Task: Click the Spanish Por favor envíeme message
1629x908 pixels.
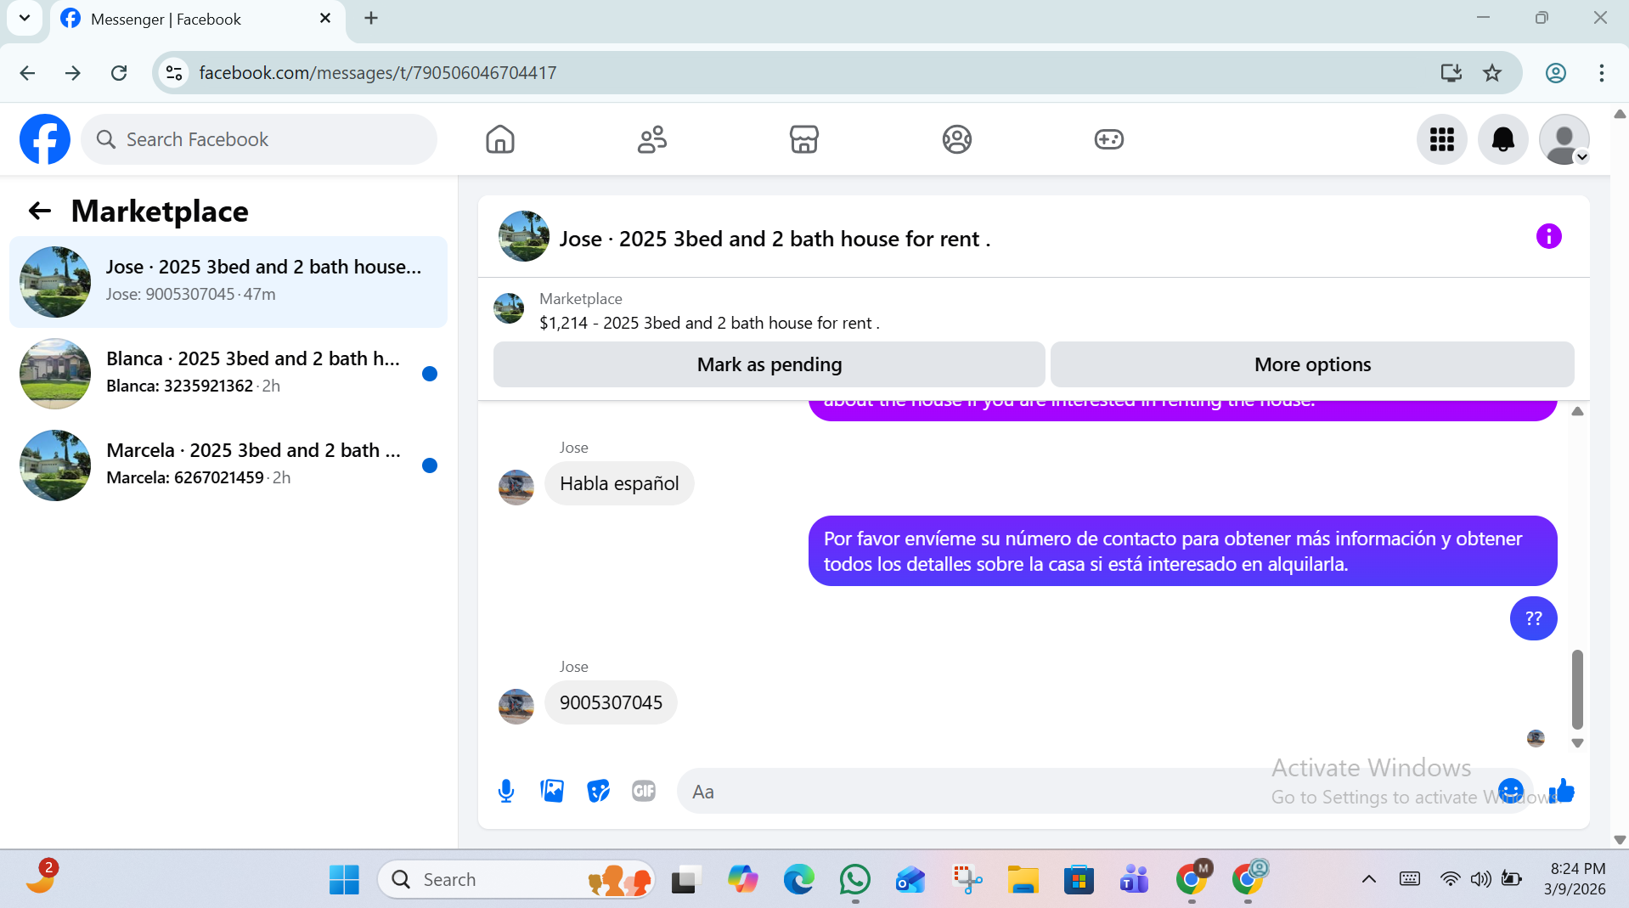Action: (1182, 550)
